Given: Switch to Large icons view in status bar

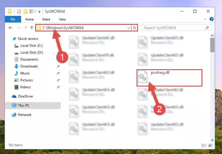Looking at the screenshot, I should point(210,145).
